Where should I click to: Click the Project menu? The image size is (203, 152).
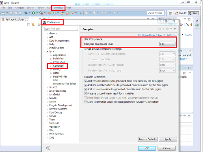point(41,8)
